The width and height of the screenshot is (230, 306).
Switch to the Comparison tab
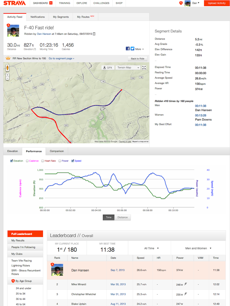point(56,151)
